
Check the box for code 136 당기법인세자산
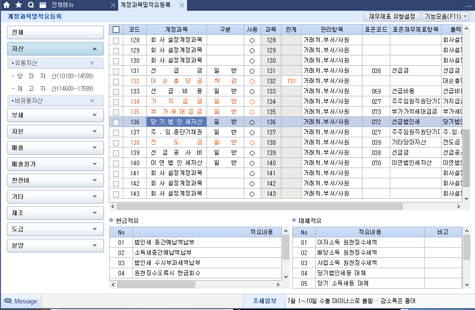coord(116,122)
